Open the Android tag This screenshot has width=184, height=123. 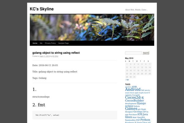(x=133, y=89)
